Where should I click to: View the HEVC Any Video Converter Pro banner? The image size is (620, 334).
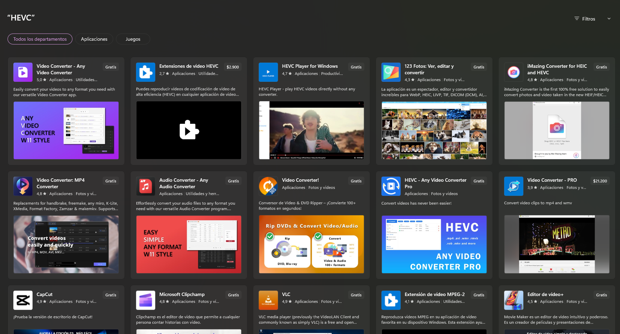tap(434, 244)
